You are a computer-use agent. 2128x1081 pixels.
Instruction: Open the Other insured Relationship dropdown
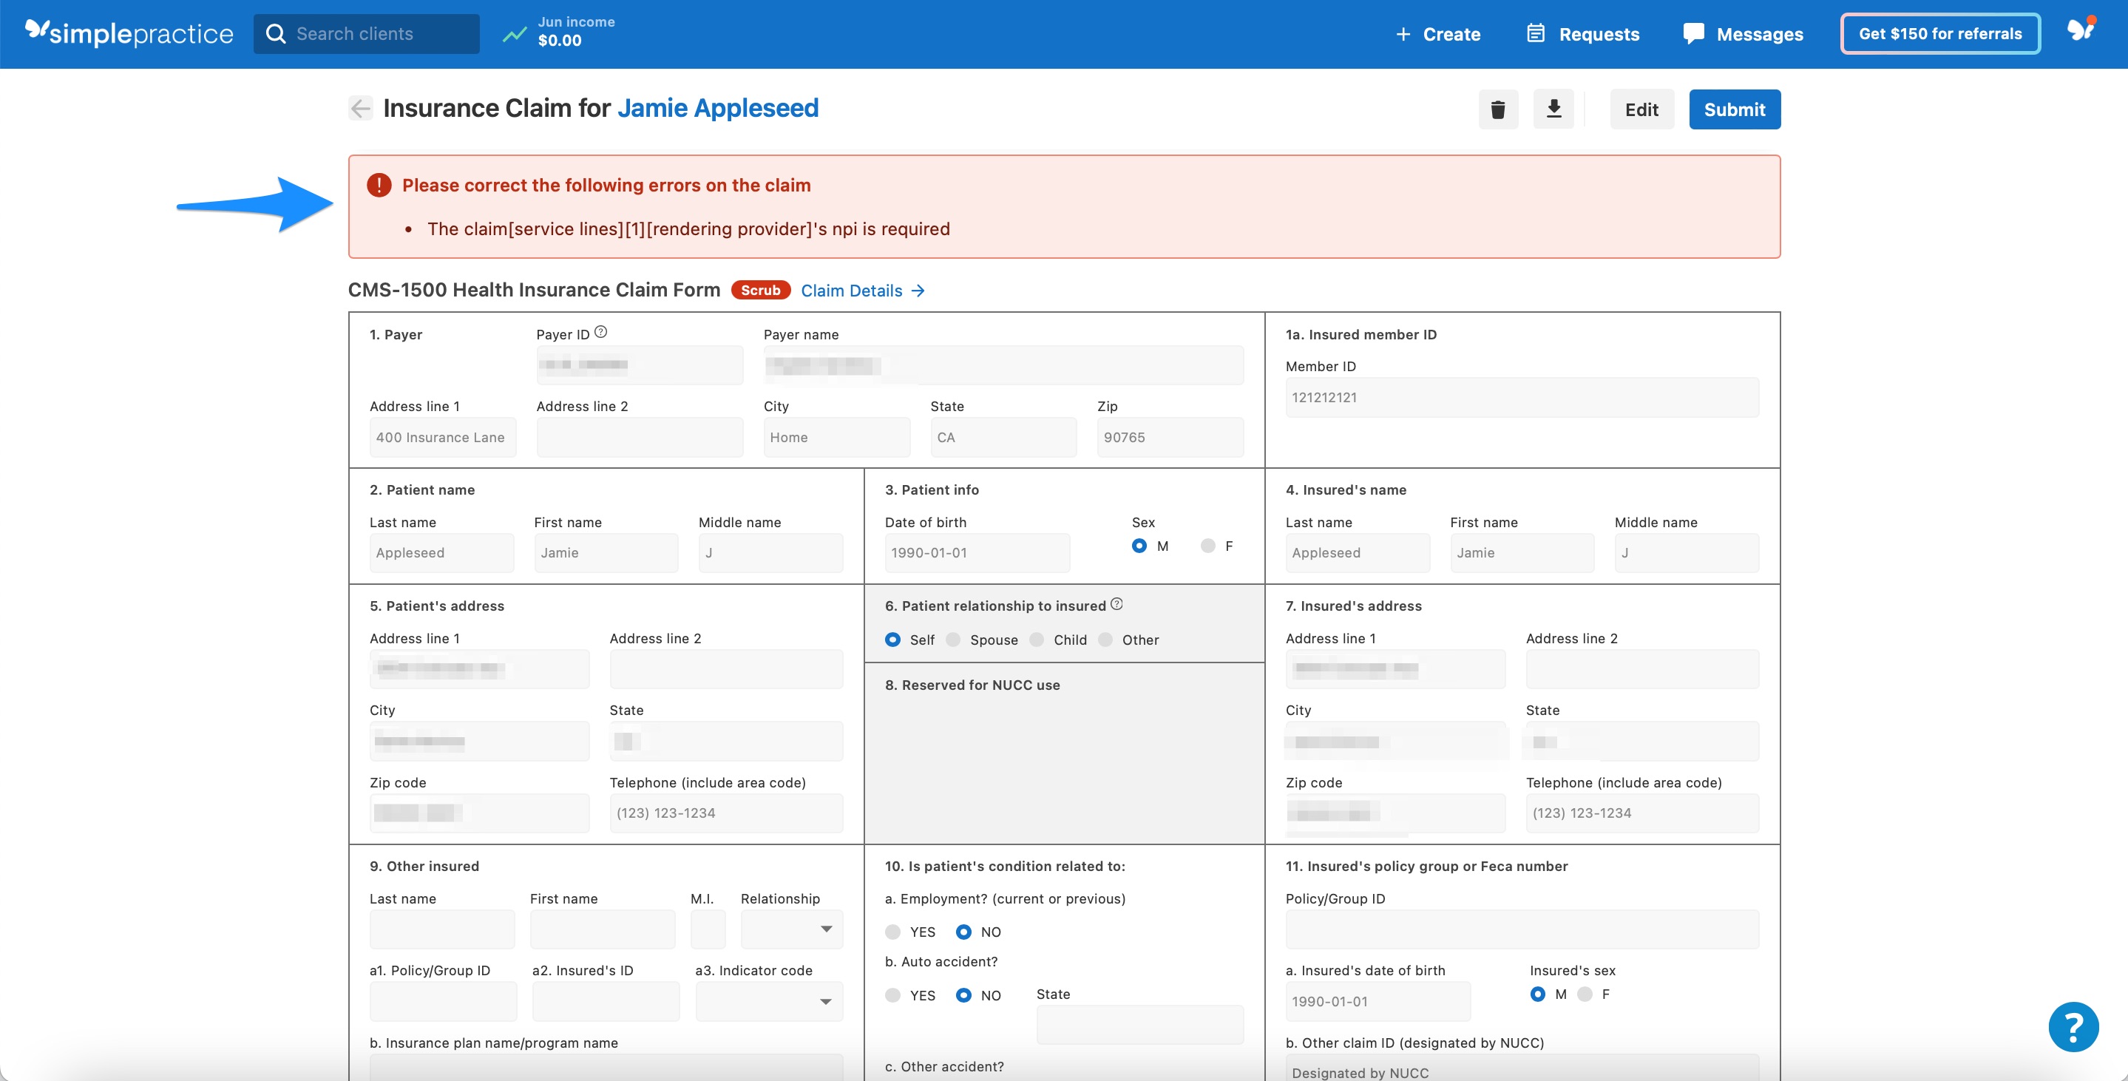pos(791,929)
